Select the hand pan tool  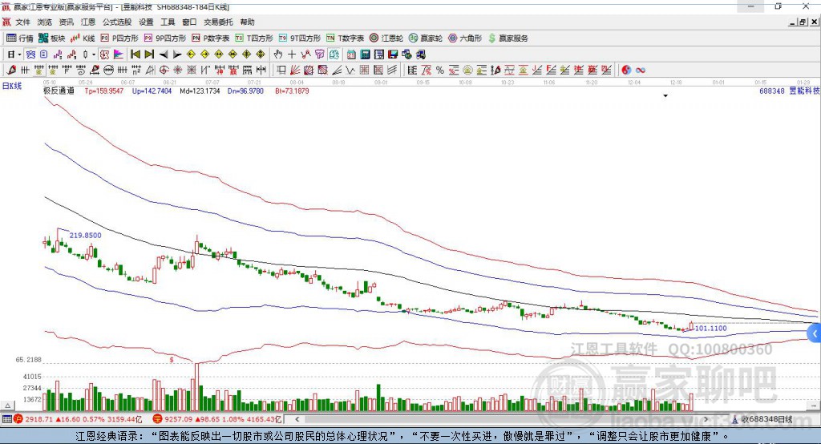[x=278, y=54]
